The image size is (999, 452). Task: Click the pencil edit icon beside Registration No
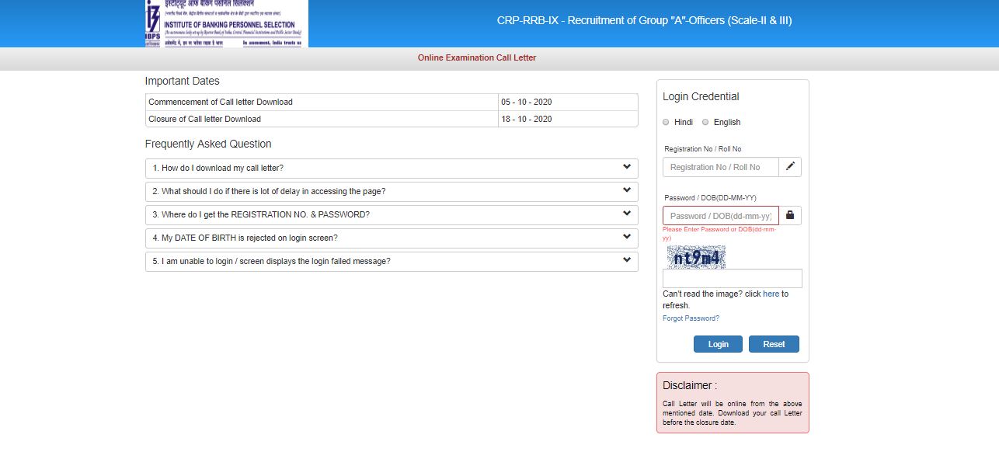[x=790, y=166]
